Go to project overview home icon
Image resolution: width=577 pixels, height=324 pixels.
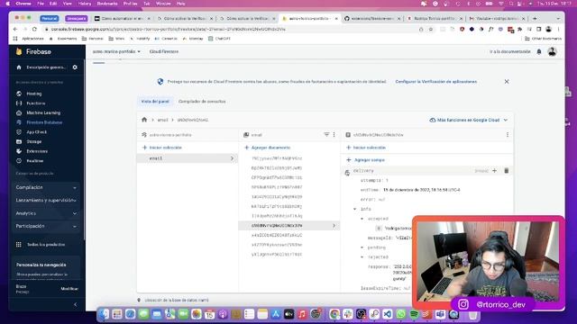(19, 67)
